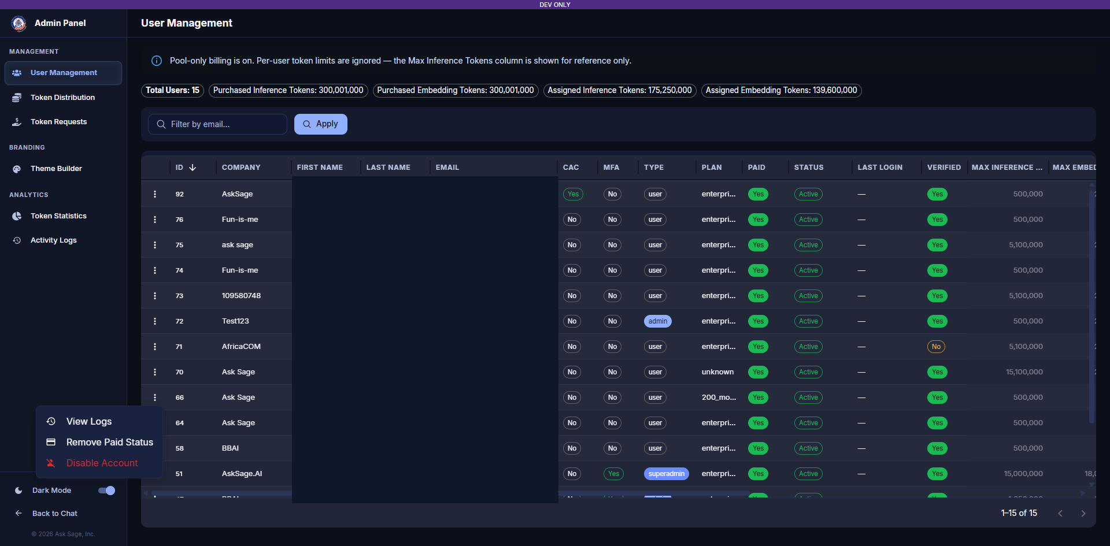The width and height of the screenshot is (1110, 546).
Task: Open row actions menu for user 76
Action: point(155,220)
